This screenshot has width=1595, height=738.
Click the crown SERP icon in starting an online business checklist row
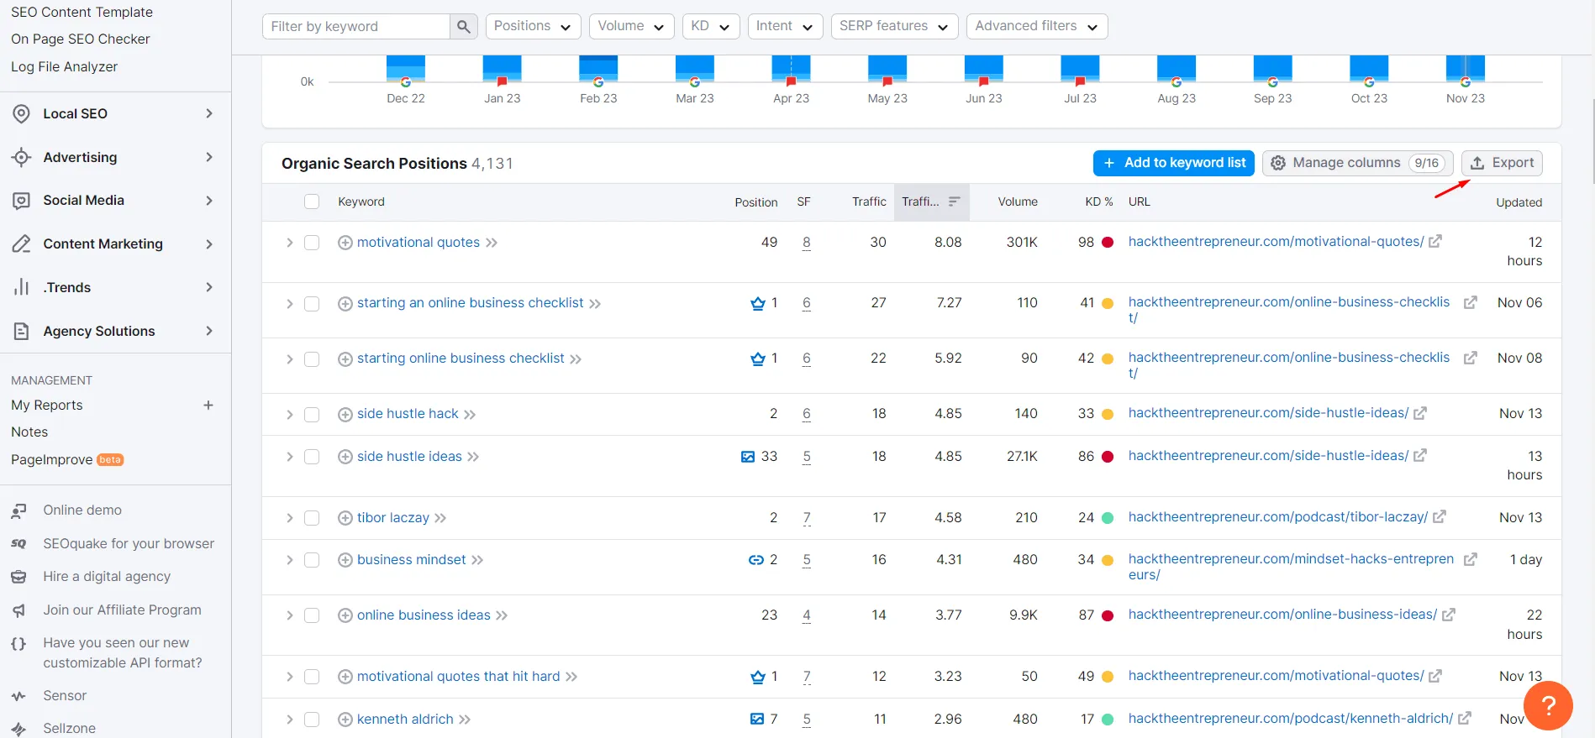point(758,303)
